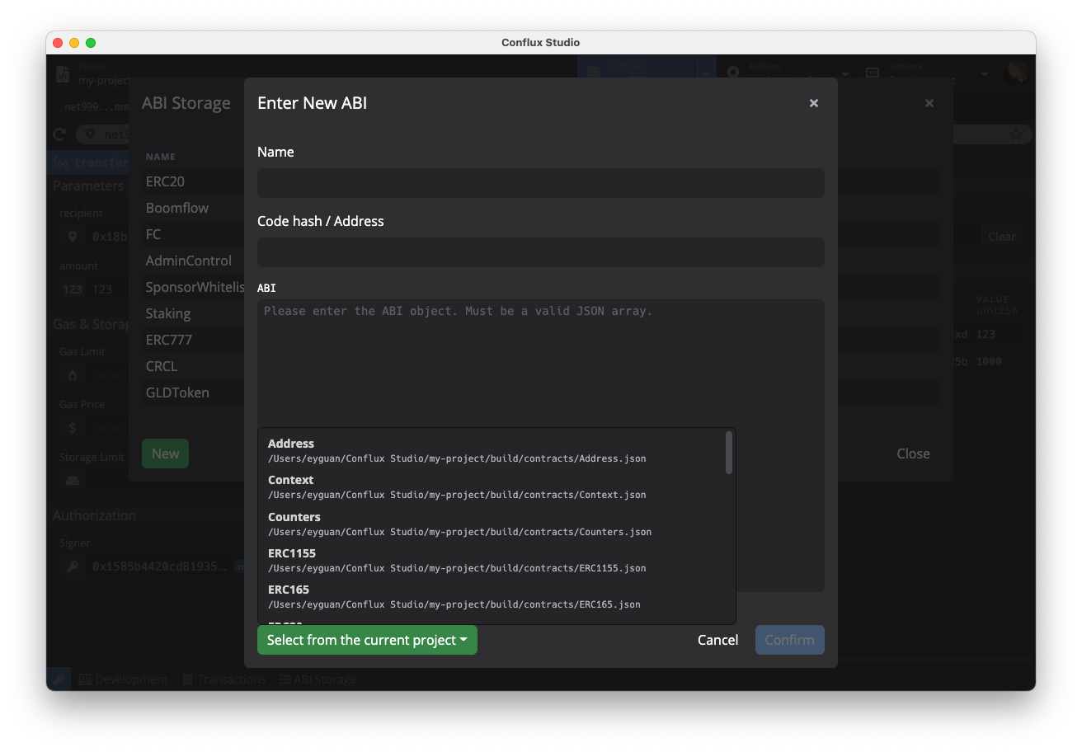Click the Explorer location pin icon
The image size is (1082, 752).
click(733, 73)
